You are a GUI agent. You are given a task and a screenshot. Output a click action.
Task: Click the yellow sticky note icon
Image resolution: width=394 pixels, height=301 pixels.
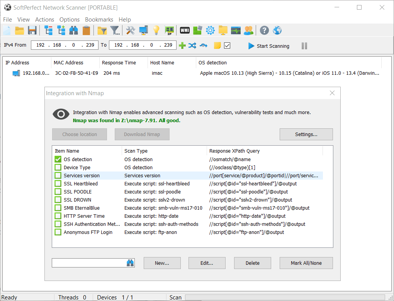(217, 45)
